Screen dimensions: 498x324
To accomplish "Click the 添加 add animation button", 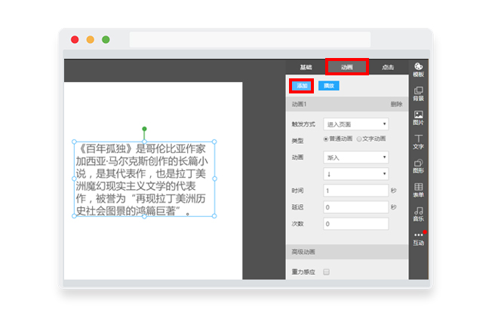I will pyautogui.click(x=302, y=86).
